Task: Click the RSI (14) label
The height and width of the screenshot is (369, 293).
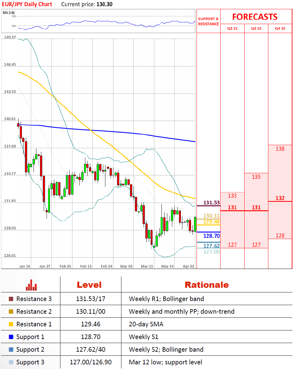Action: (9, 13)
